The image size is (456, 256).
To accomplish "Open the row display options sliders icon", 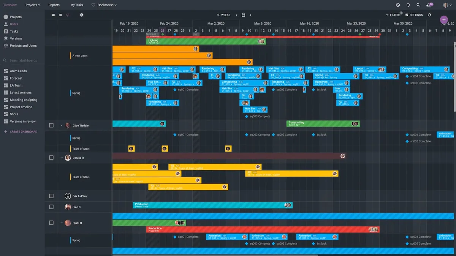I will click(67, 15).
